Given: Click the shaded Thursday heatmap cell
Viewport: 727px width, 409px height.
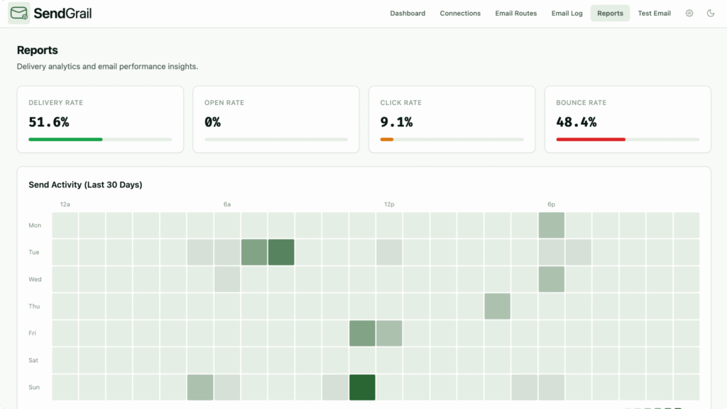Looking at the screenshot, I should click(498, 306).
